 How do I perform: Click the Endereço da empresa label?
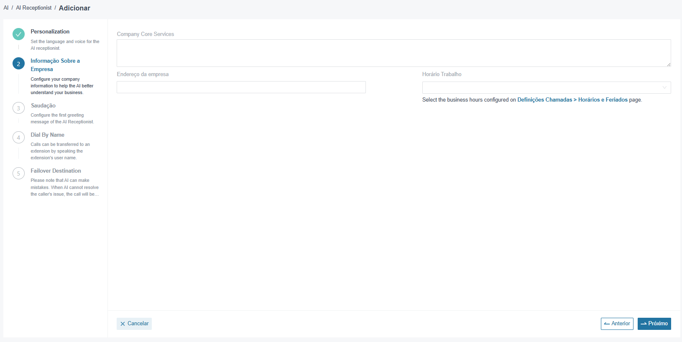tap(143, 74)
